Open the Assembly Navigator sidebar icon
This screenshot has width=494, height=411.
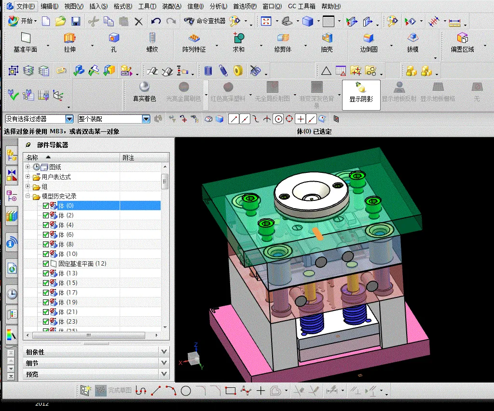click(x=12, y=155)
